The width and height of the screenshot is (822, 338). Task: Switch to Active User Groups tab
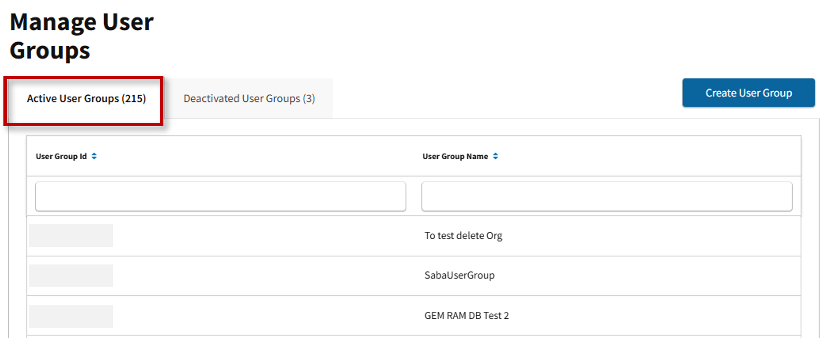pos(86,99)
